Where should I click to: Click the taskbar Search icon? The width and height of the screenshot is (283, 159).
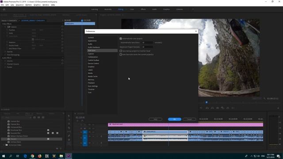tap(11, 156)
